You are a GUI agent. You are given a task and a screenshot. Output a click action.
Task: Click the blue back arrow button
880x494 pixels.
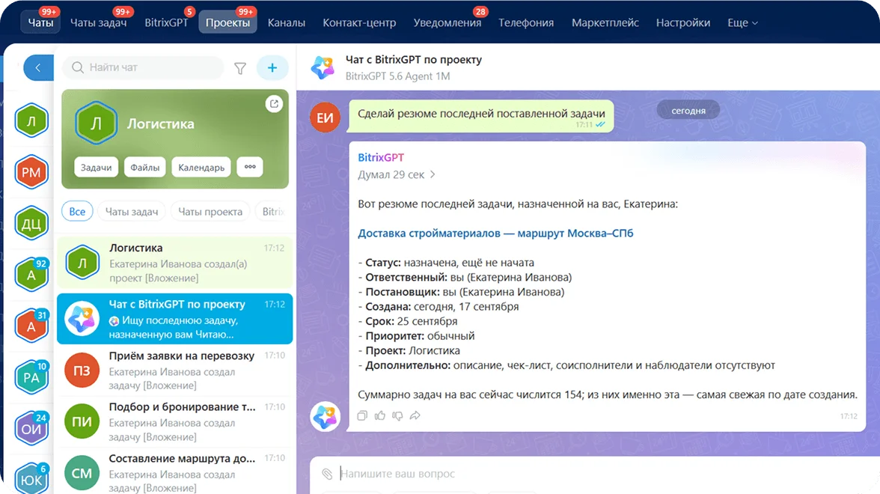[x=38, y=68]
